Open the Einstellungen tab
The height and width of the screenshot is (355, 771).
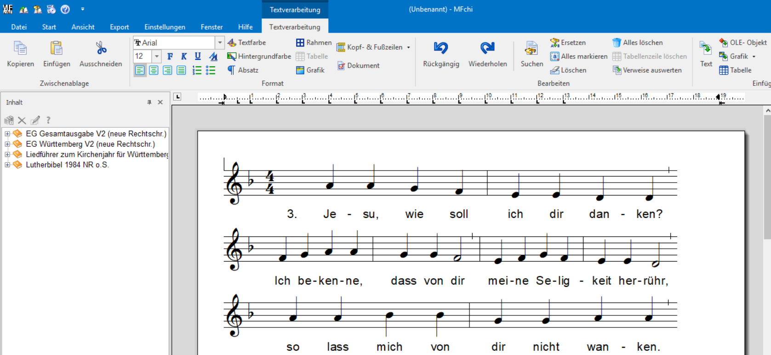pyautogui.click(x=165, y=27)
